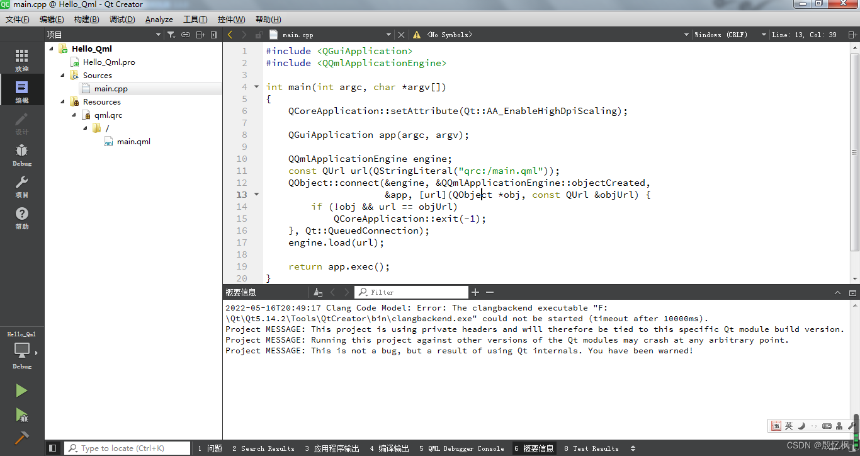Open Help (帮助) mode
Image resolution: width=860 pixels, height=456 pixels.
click(x=22, y=217)
